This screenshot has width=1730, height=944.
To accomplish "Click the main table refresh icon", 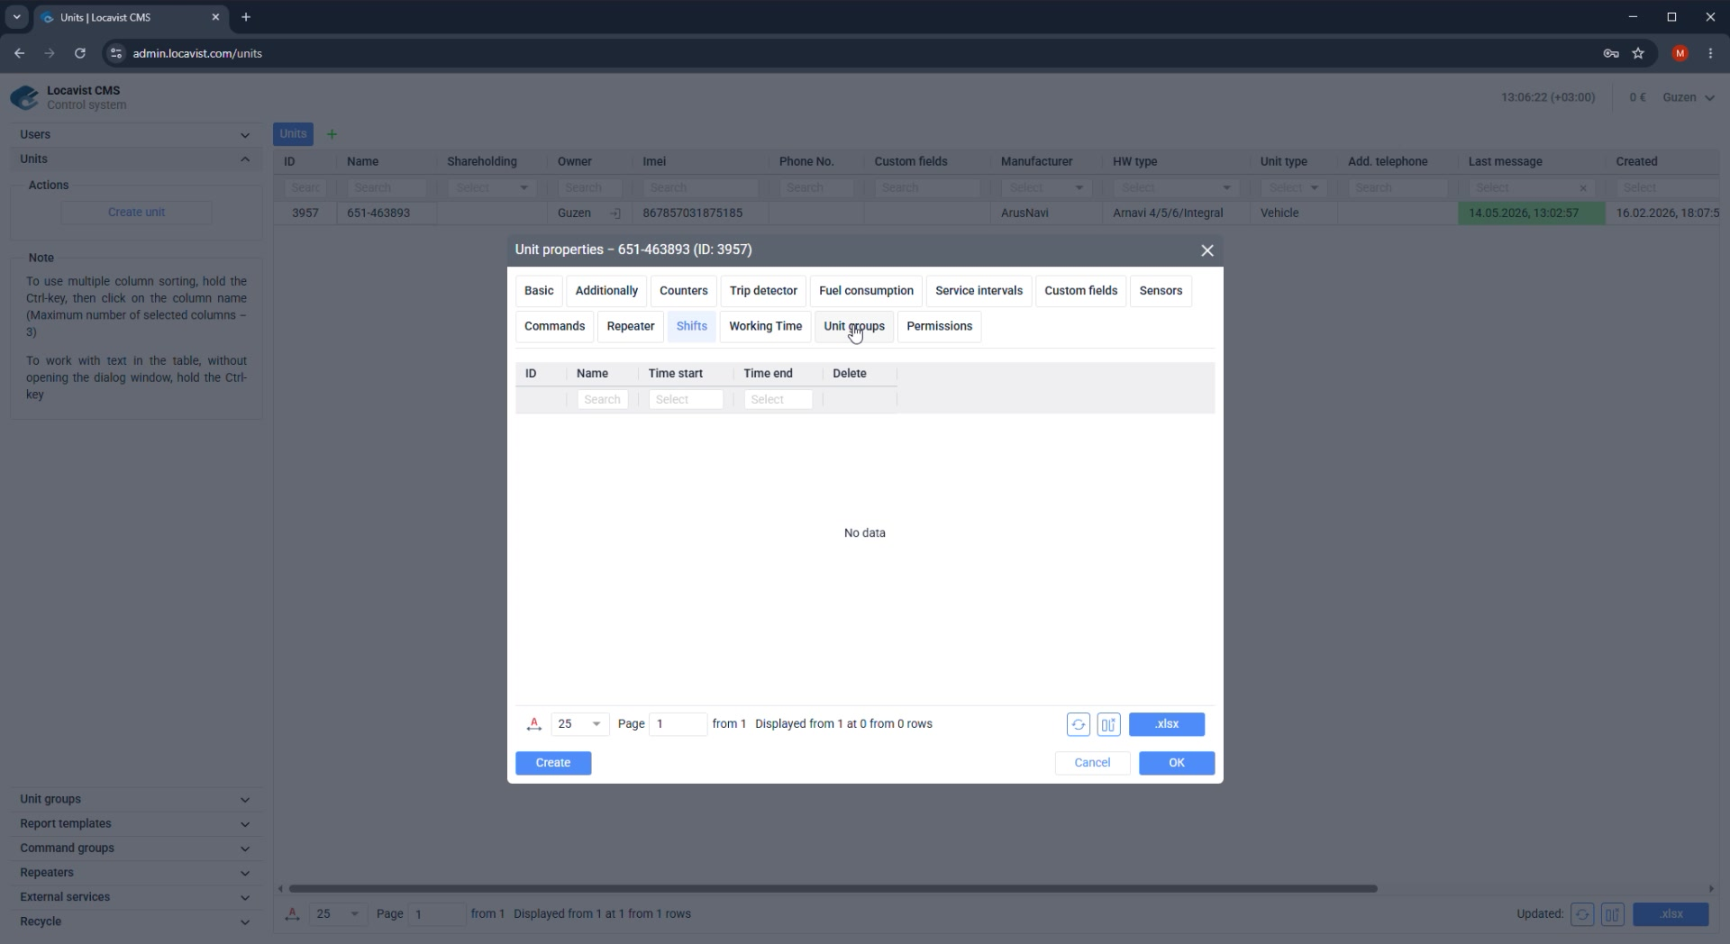I will click(x=1582, y=914).
